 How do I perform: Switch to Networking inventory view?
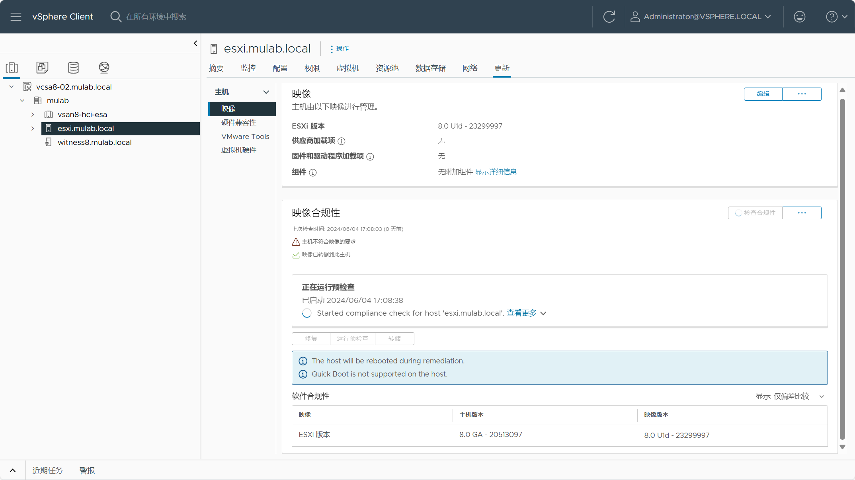[x=104, y=68]
